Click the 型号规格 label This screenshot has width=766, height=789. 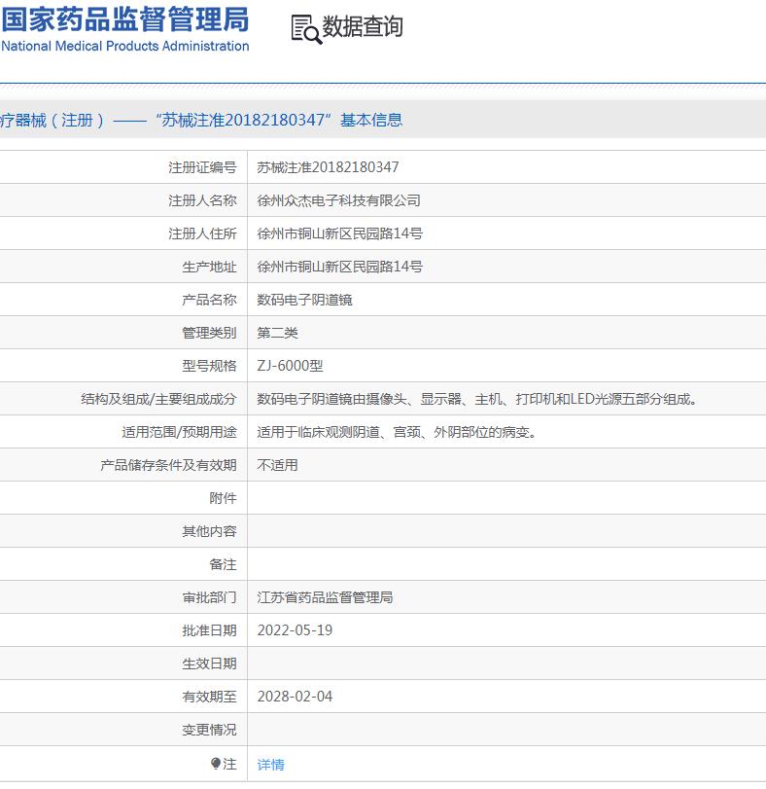(x=209, y=366)
